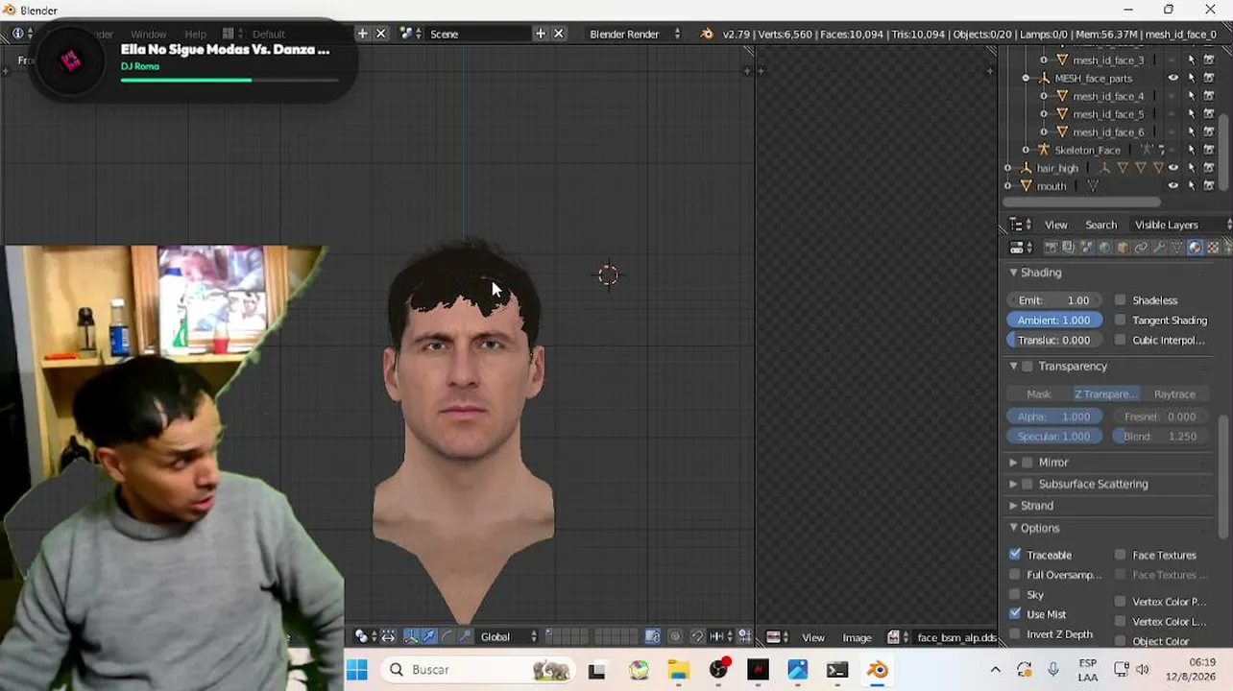Image resolution: width=1233 pixels, height=691 pixels.
Task: Select the Mask transparency mode
Action: point(1038,393)
